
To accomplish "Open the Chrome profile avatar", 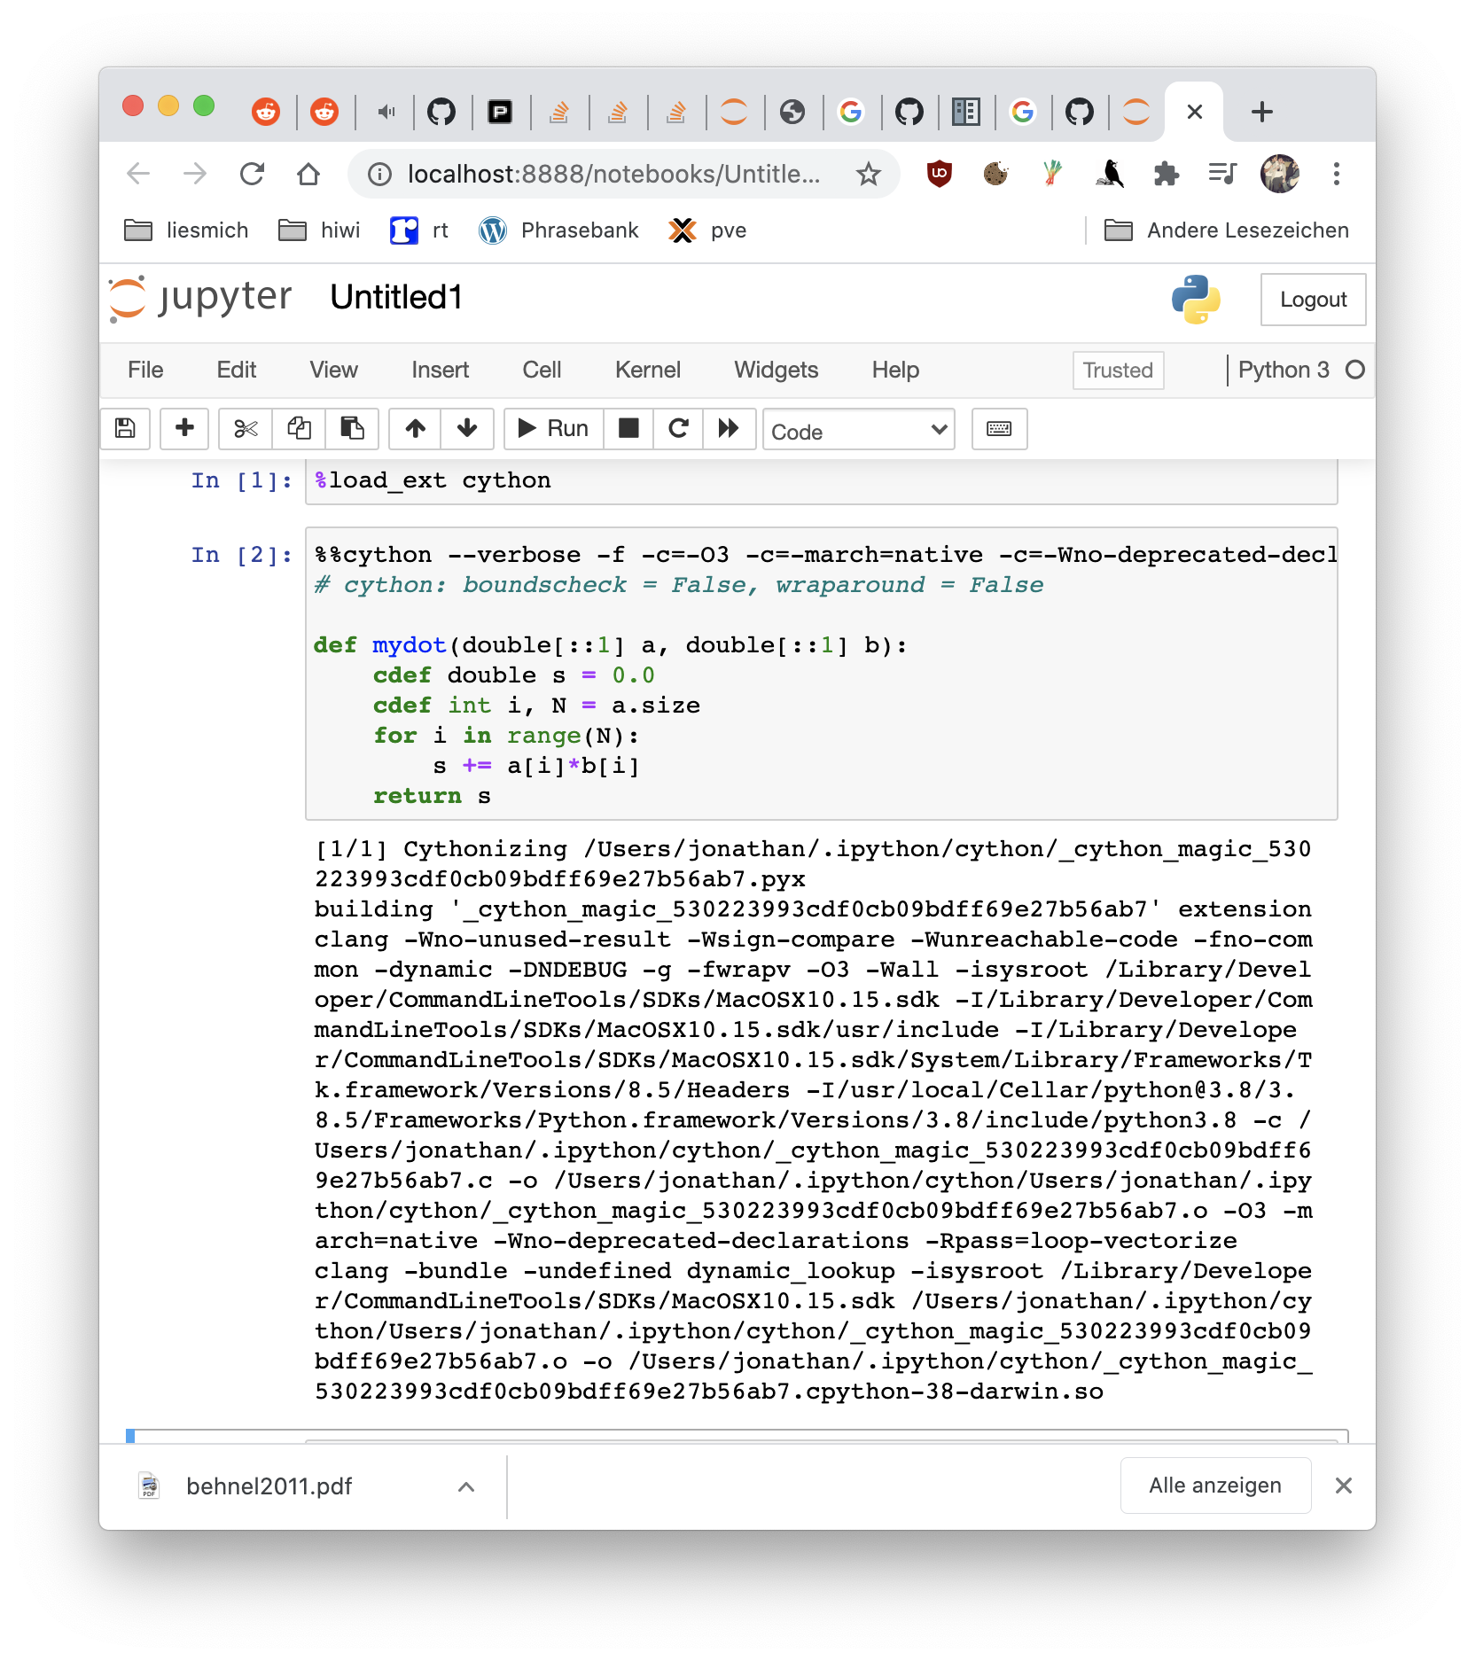I will (x=1280, y=174).
